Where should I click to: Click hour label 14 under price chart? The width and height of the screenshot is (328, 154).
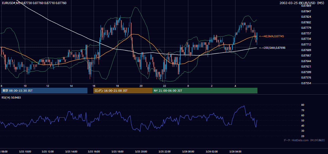(71, 86)
